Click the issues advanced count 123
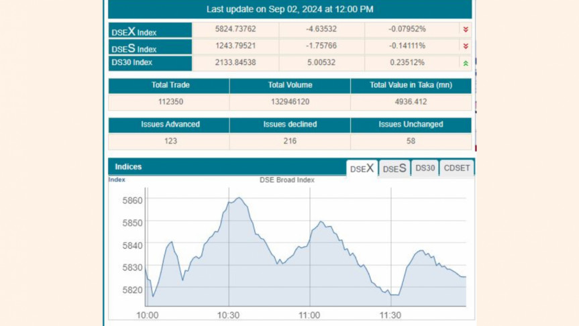The image size is (579, 326). click(x=170, y=141)
